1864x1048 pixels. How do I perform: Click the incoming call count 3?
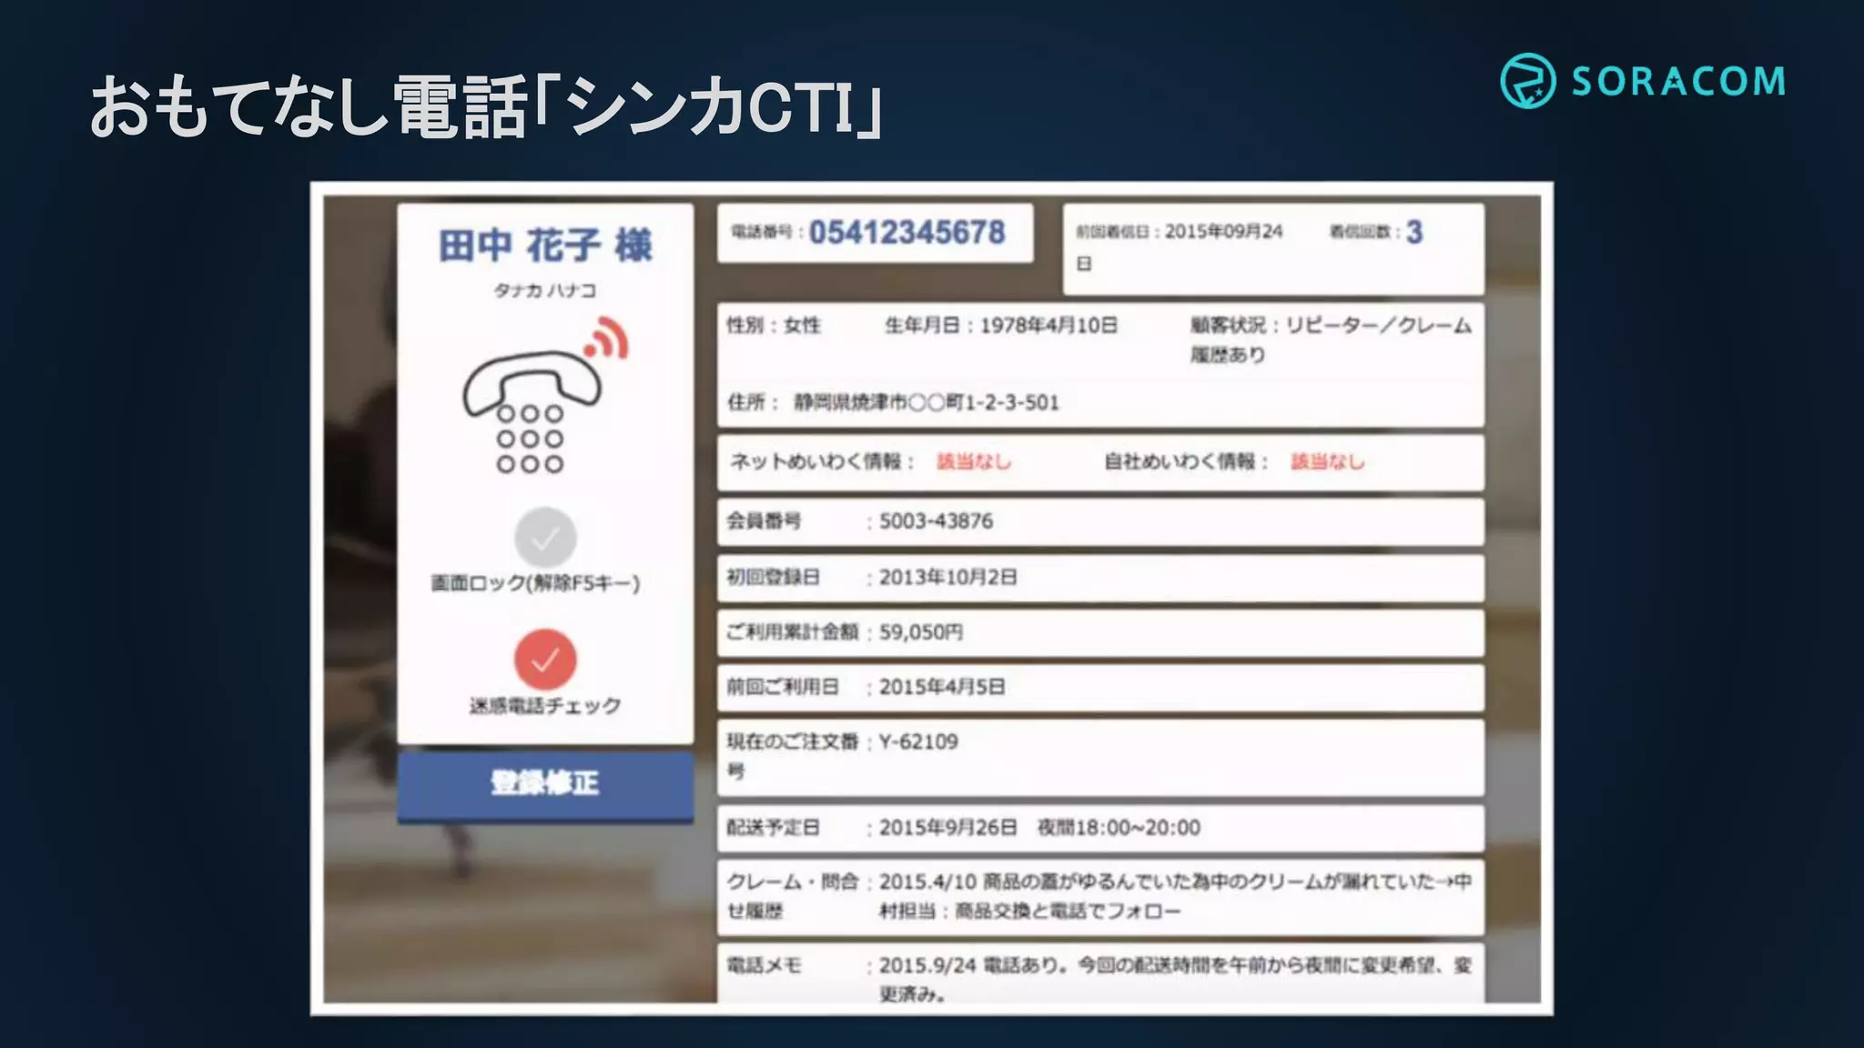[x=1413, y=232]
